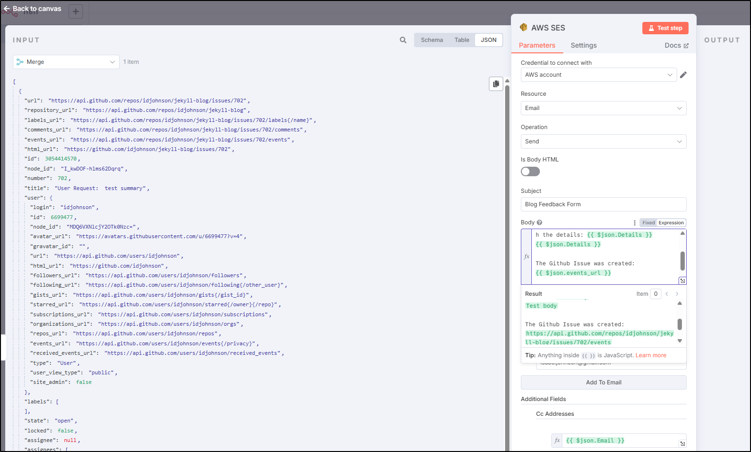Click the Merge node icon
751x452 pixels.
coord(20,62)
